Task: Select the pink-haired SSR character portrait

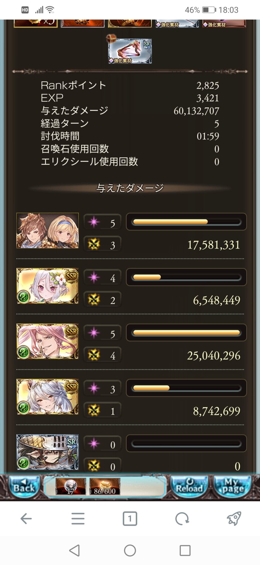Action: tap(48, 341)
